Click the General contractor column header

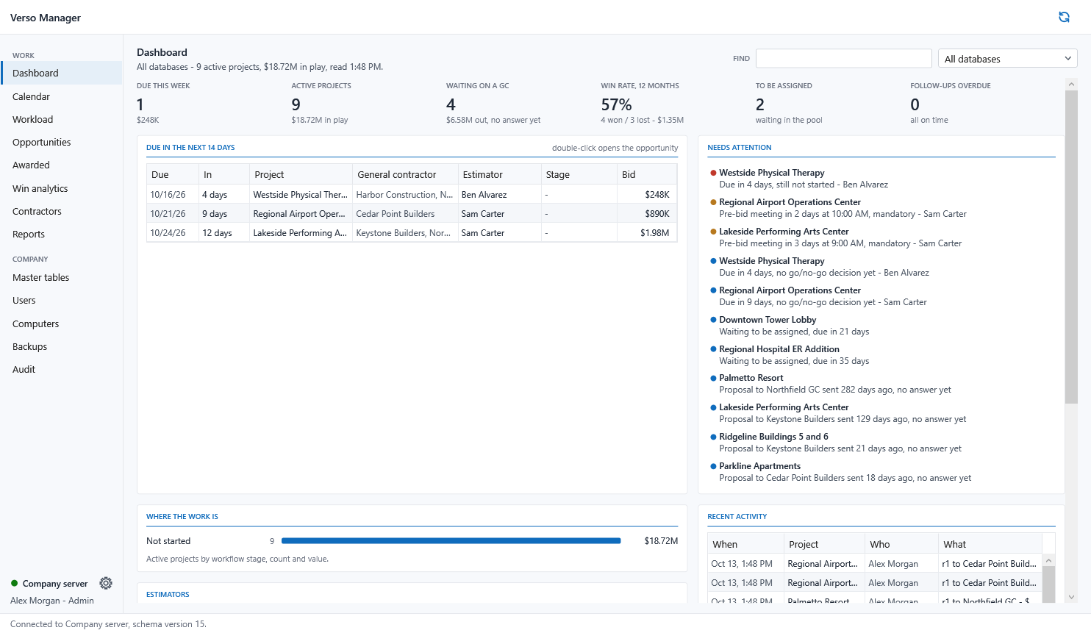coord(405,174)
